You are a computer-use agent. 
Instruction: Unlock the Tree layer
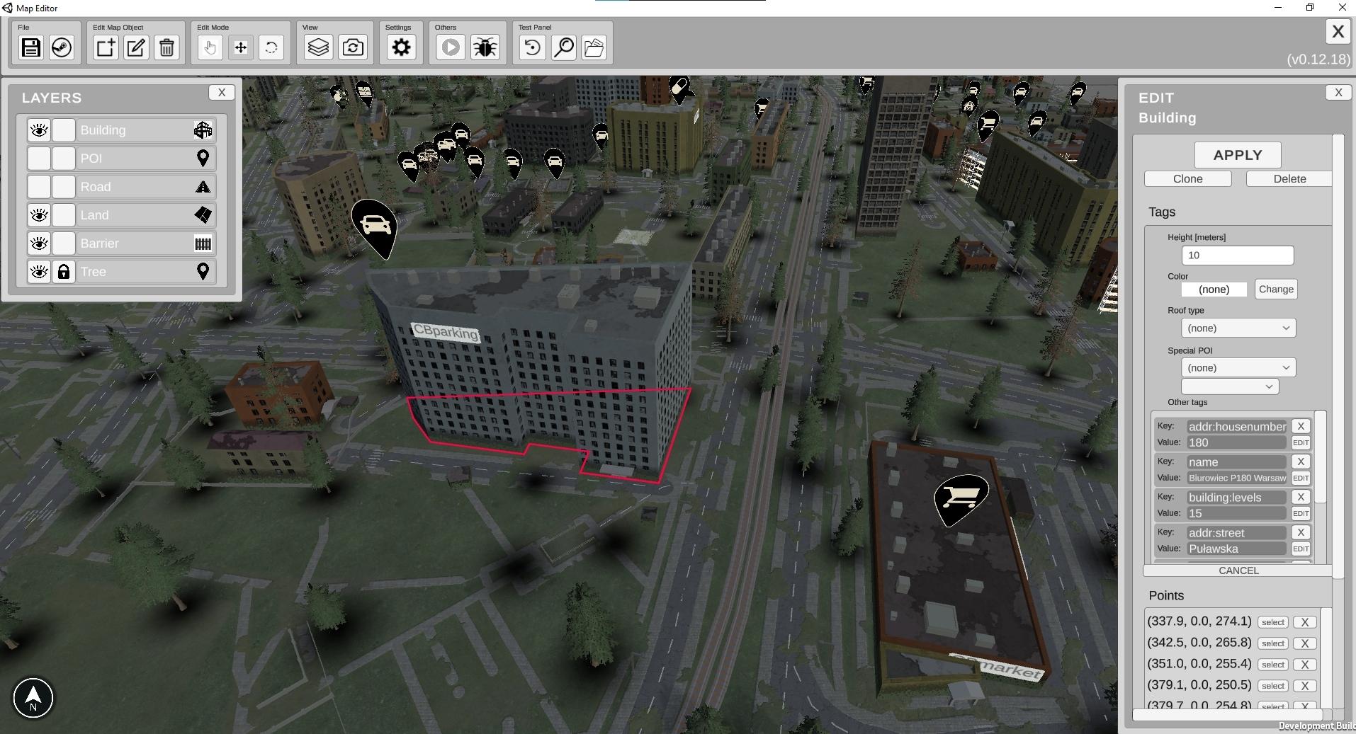point(64,272)
